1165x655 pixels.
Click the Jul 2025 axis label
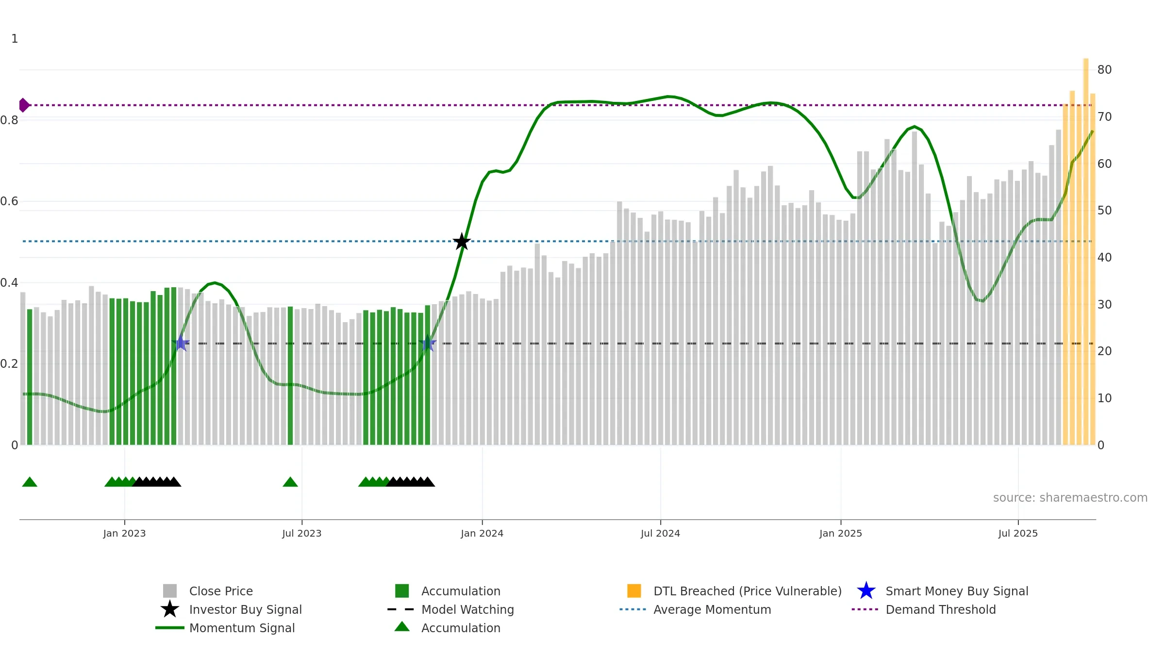pyautogui.click(x=1018, y=534)
